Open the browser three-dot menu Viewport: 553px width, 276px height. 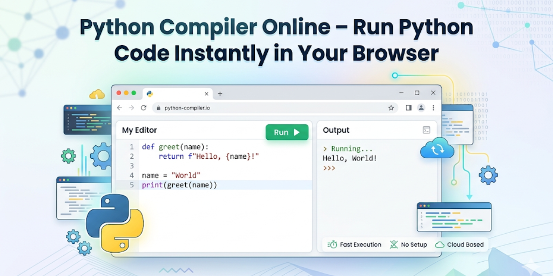pos(433,108)
